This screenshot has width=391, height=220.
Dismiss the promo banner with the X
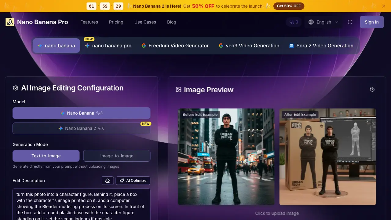tap(384, 6)
